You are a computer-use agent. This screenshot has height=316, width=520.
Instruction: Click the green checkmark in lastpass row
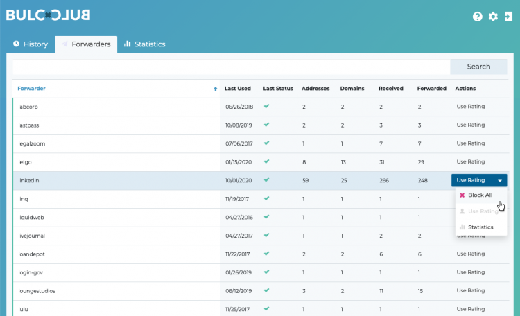(x=267, y=125)
